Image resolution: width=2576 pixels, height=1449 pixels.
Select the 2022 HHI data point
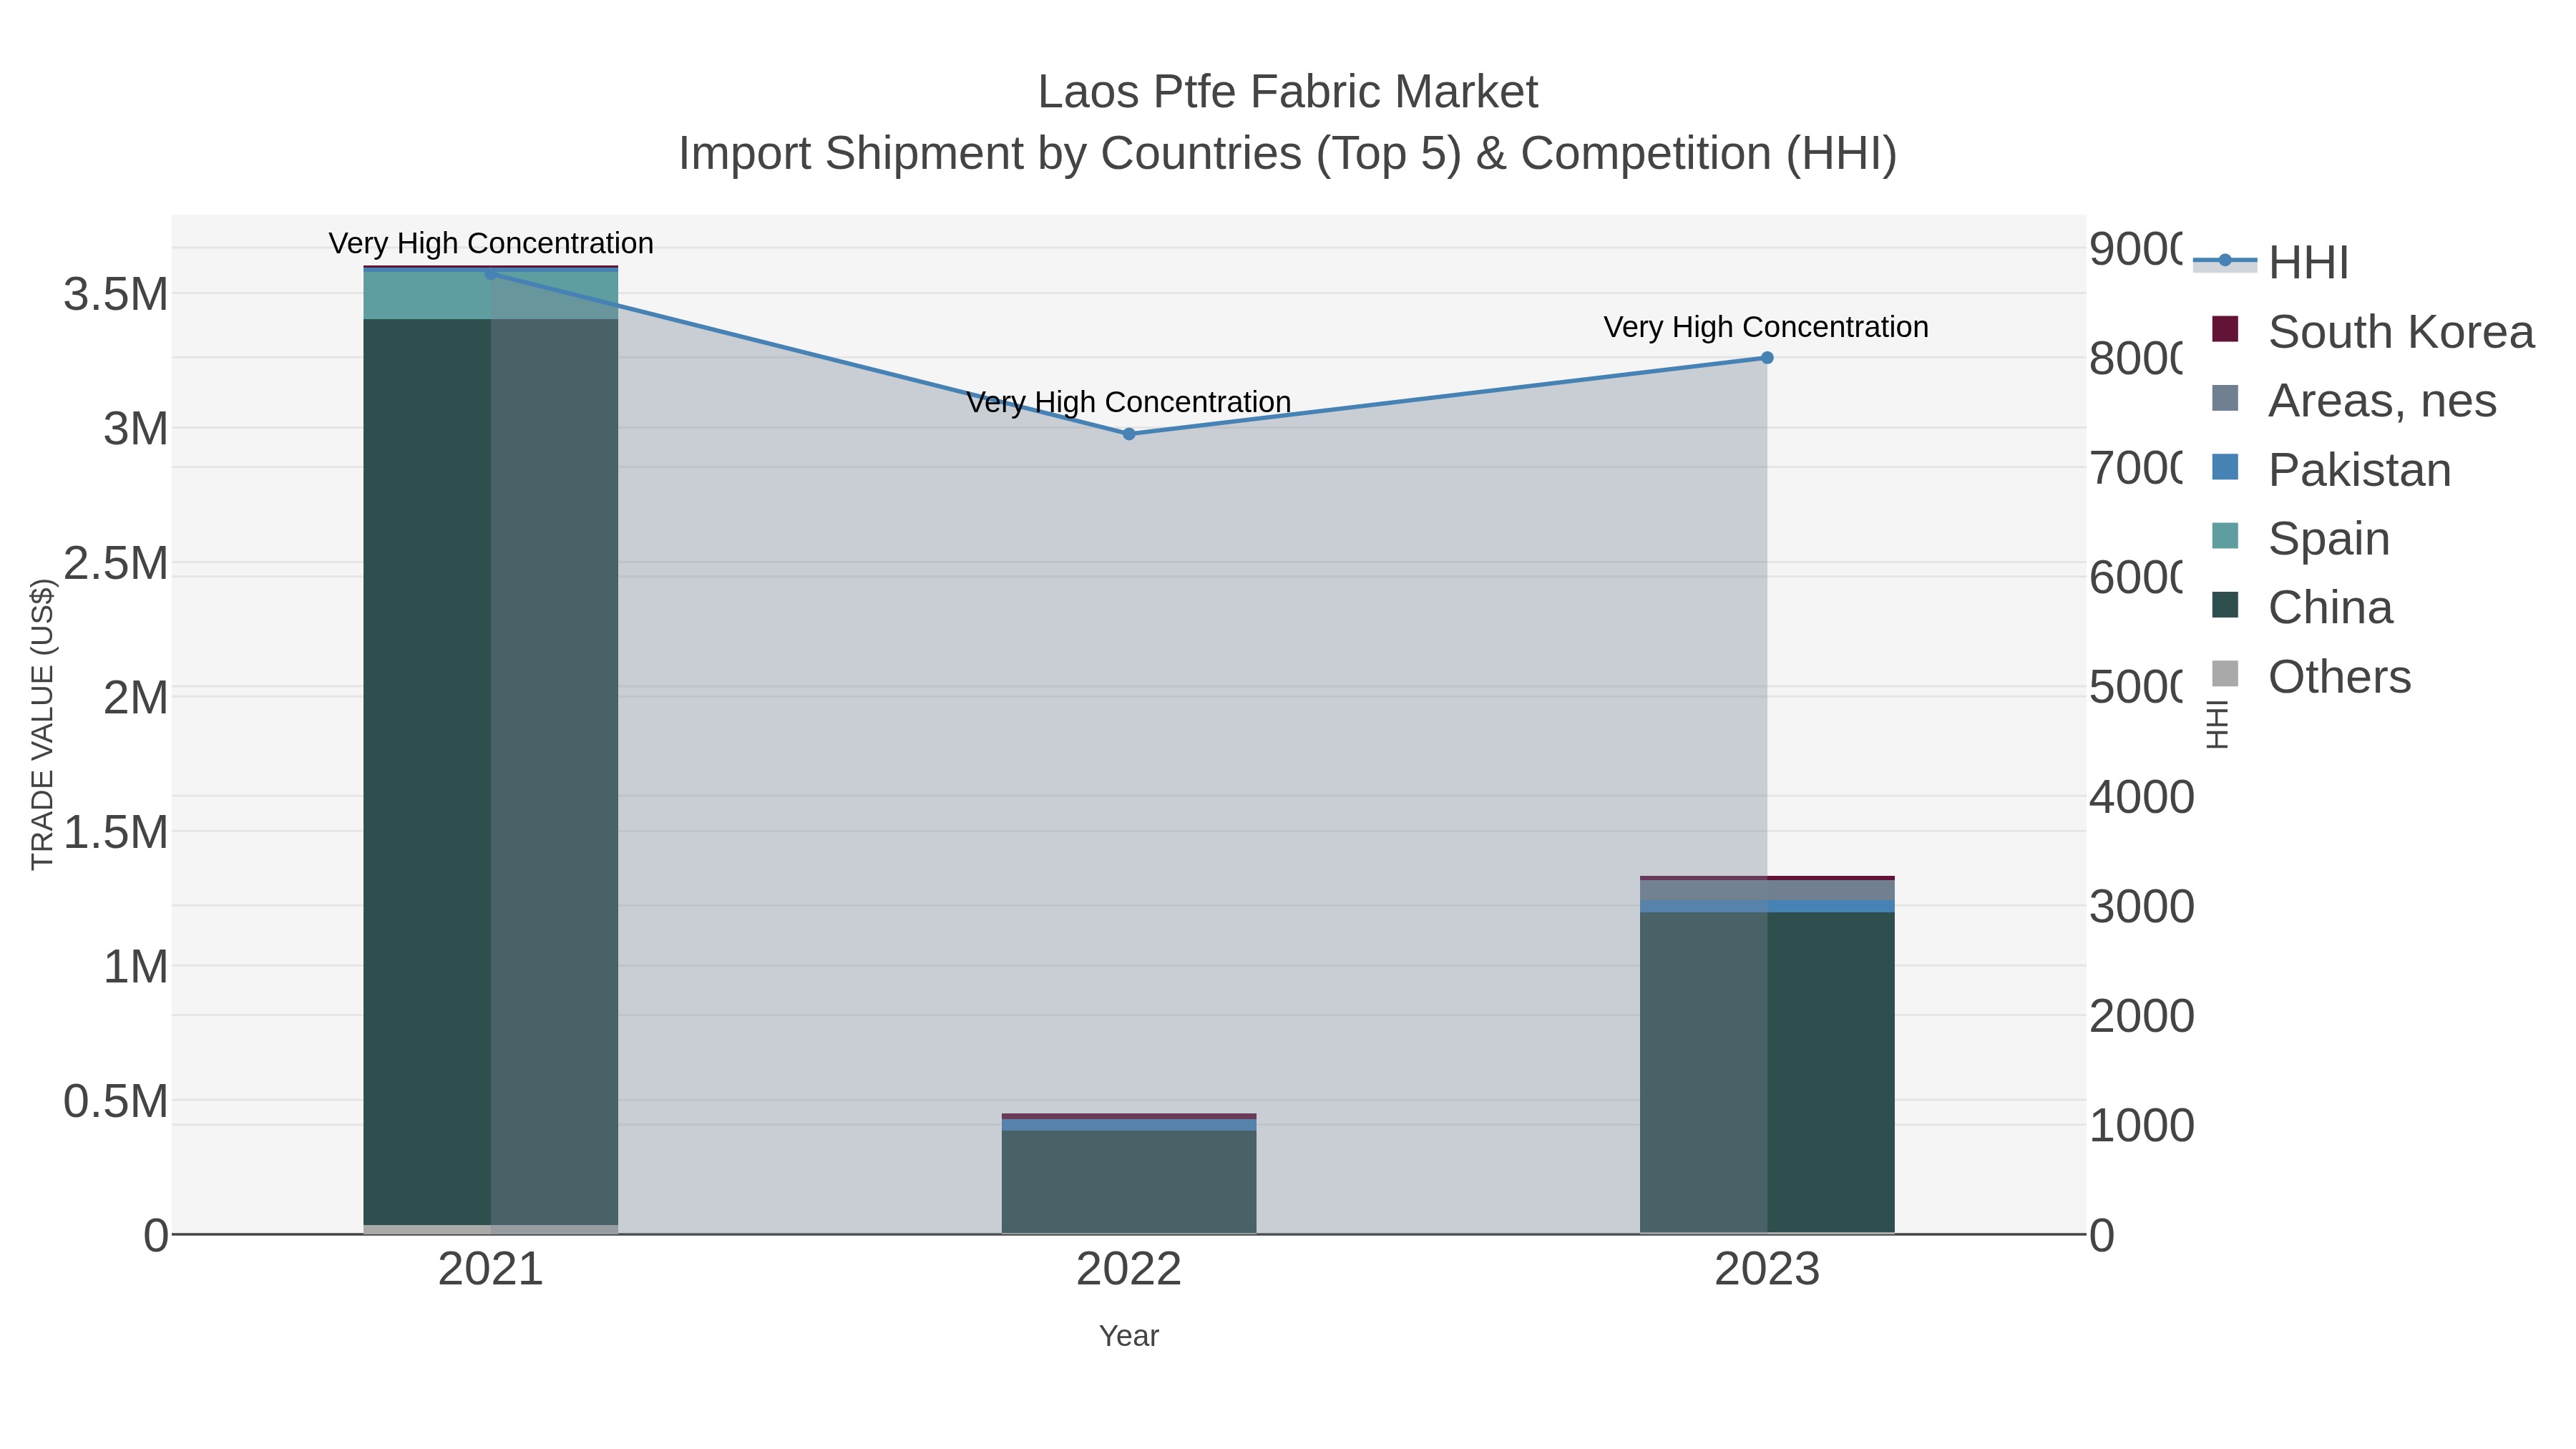[1129, 434]
